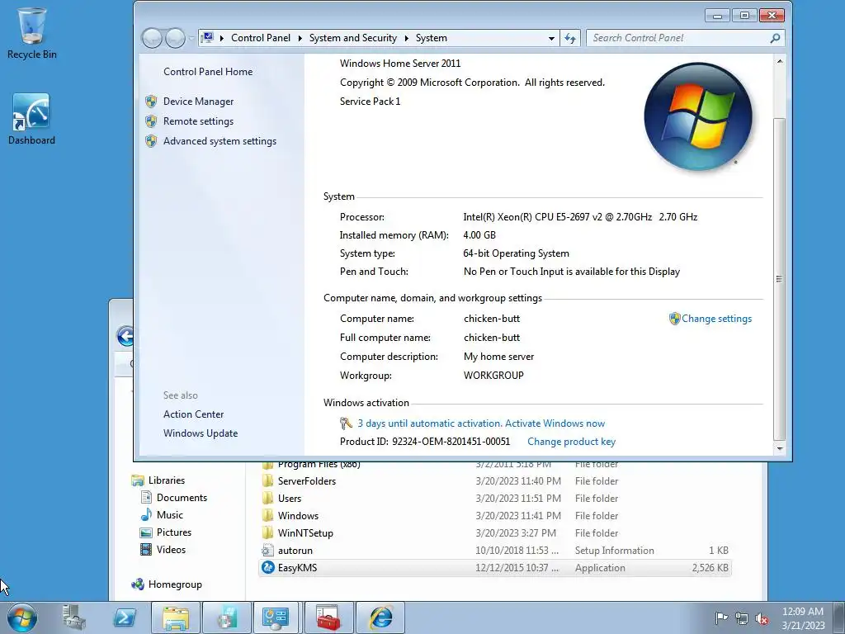
Task: Click the refresh button beside address bar
Action: 570,38
